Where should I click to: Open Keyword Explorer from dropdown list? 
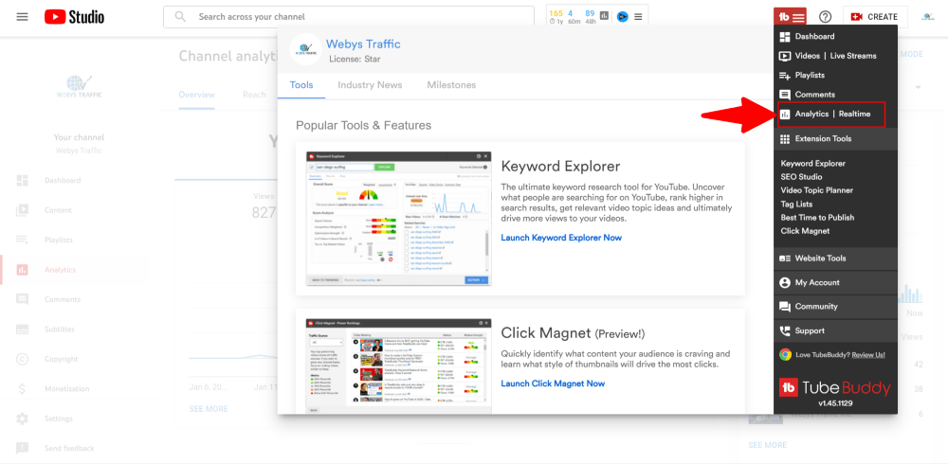pyautogui.click(x=812, y=163)
